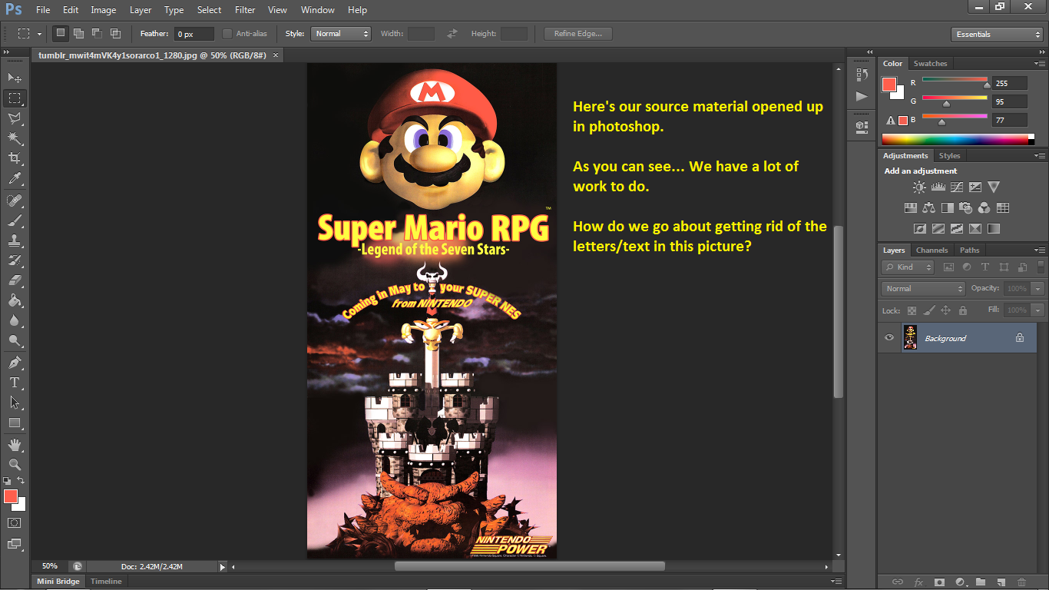Switch to the Paths tab

(970, 250)
